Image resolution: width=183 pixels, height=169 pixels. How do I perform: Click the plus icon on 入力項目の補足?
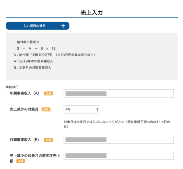[63, 26]
